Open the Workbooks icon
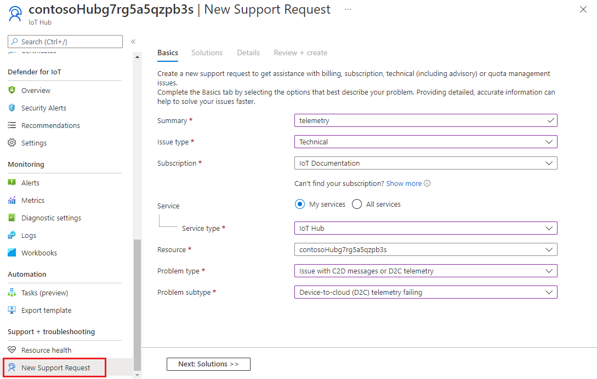Image resolution: width=597 pixels, height=379 pixels. coord(12,253)
